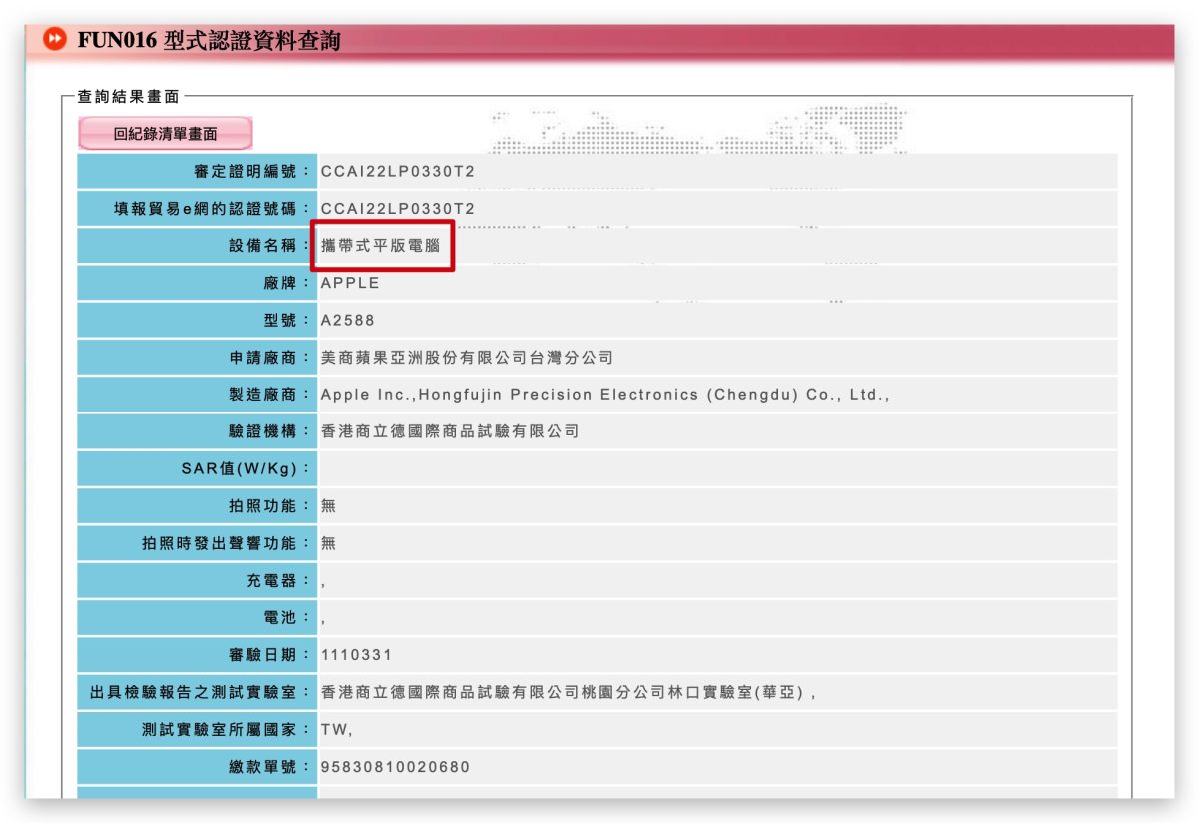Click the 無 value in the 拍照功能 row

[x=328, y=506]
